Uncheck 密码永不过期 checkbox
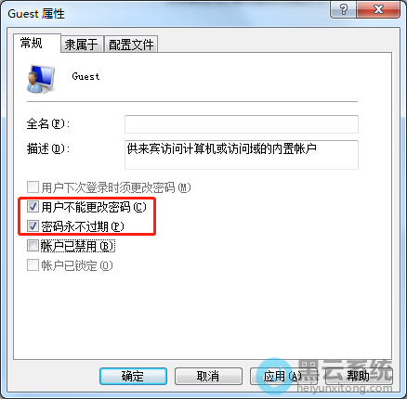Viewport: 407px width, 399px height. 33,226
